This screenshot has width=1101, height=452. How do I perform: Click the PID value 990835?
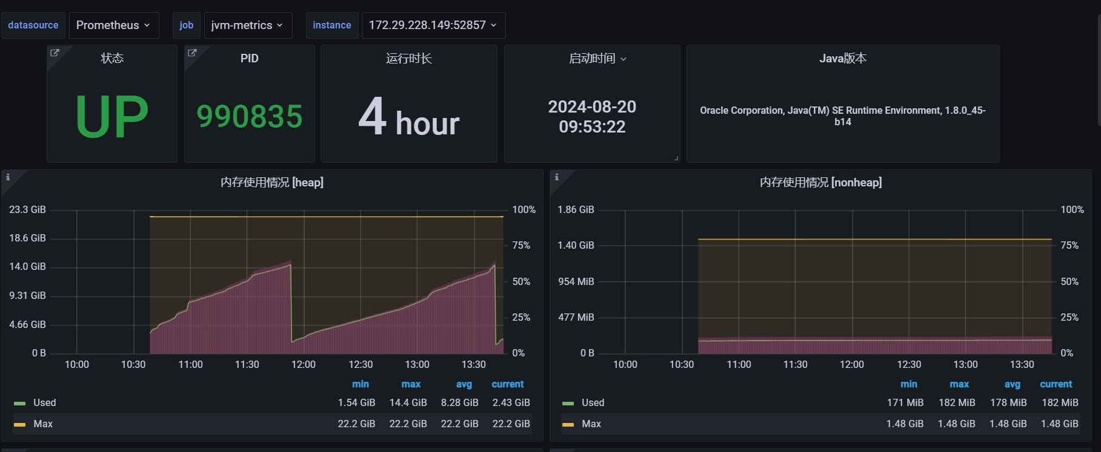pyautogui.click(x=250, y=116)
